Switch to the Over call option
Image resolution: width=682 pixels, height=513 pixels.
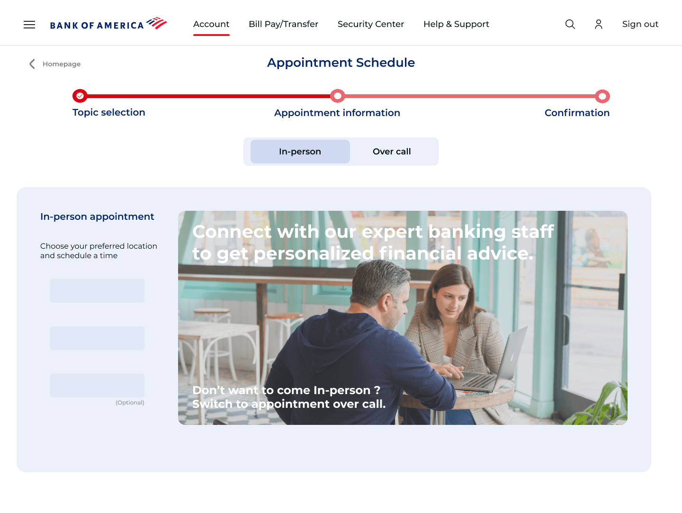(392, 152)
